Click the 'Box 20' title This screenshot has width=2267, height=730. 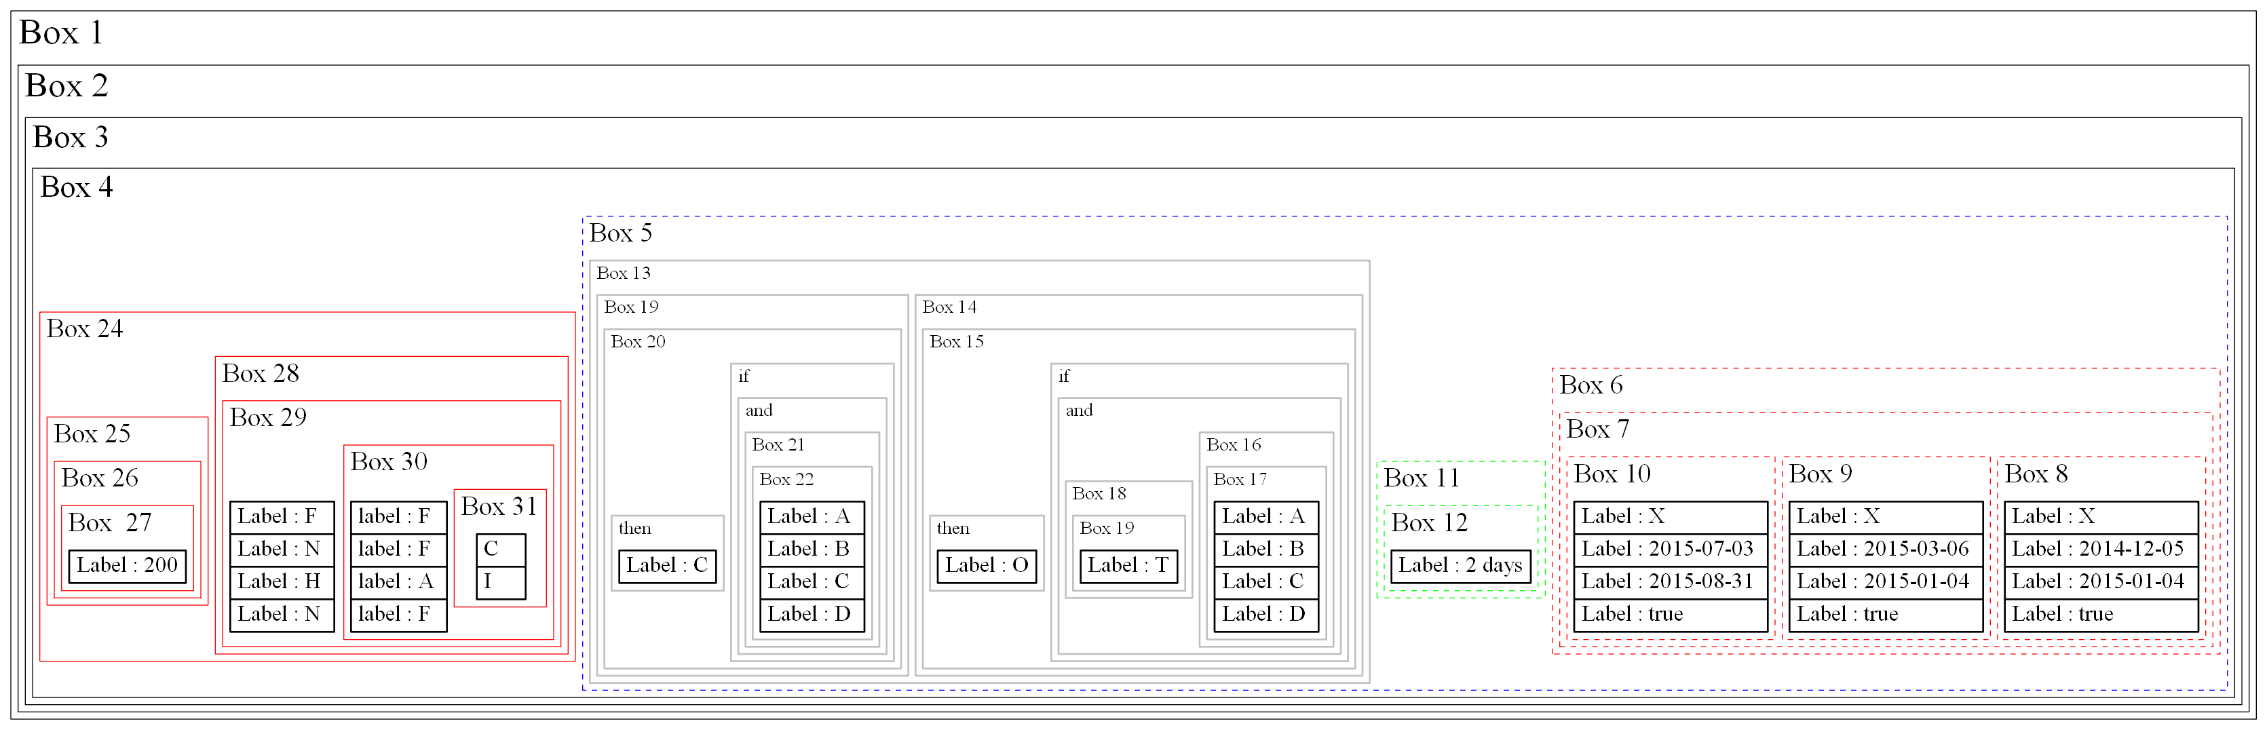[x=638, y=342]
